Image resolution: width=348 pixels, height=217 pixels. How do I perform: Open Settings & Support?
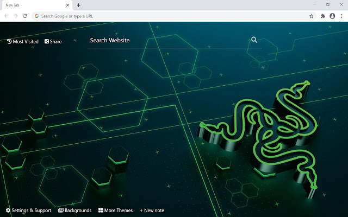[x=28, y=210]
